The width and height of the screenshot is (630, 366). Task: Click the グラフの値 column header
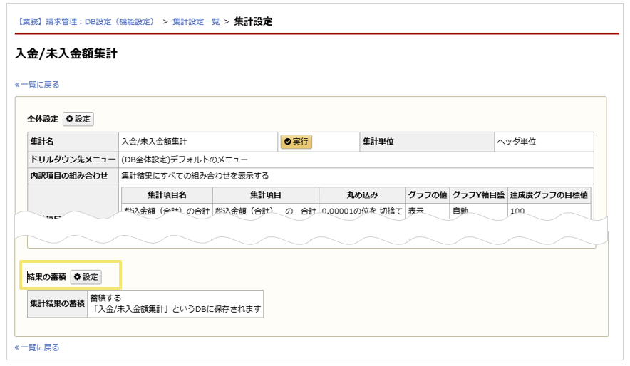(x=426, y=194)
